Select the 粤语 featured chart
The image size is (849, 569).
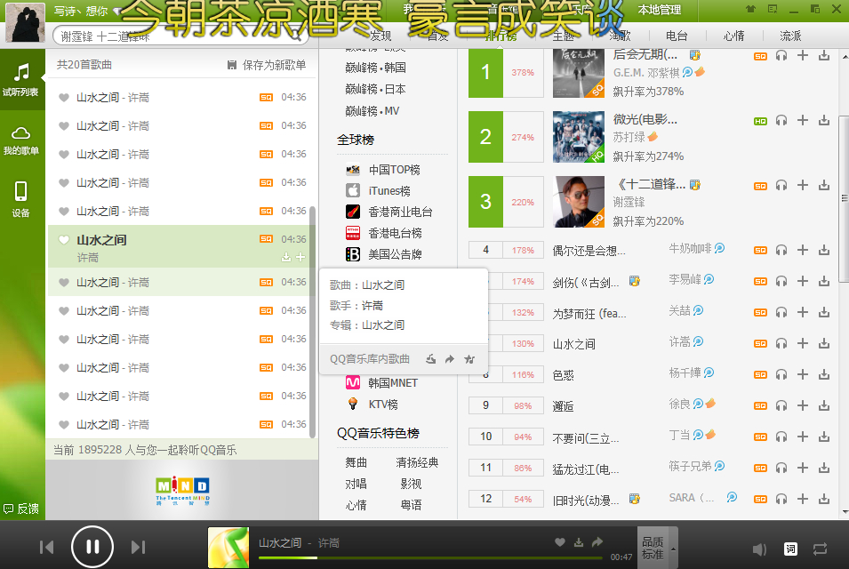click(x=411, y=505)
